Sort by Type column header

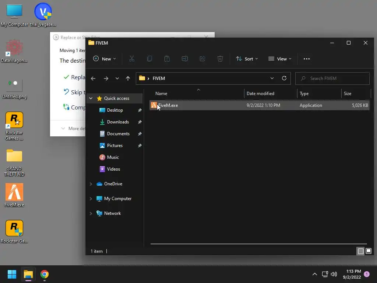pyautogui.click(x=319, y=93)
